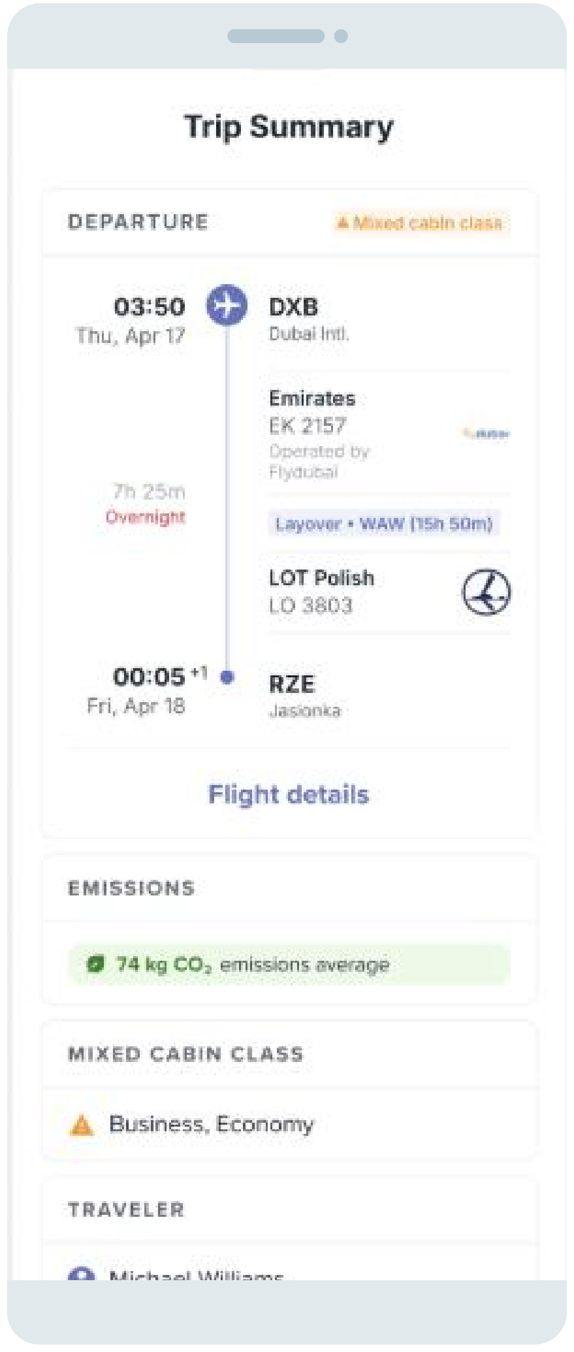
Task: Tap the Mixed cabin class warning badge
Action: coord(421,223)
